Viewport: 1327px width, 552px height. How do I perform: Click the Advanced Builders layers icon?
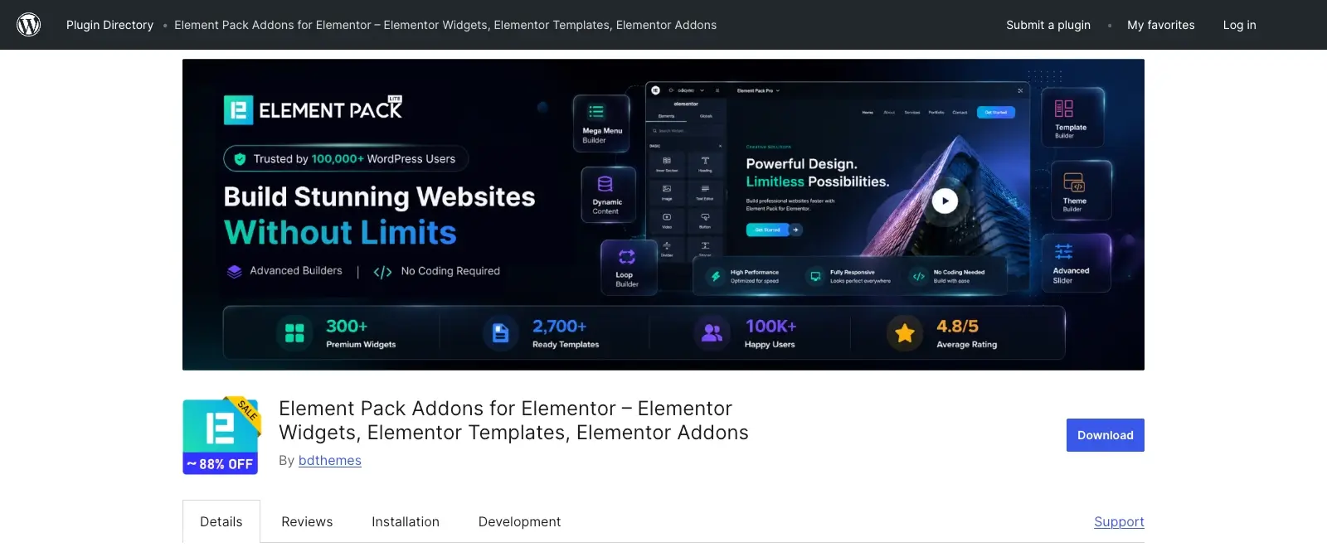[x=235, y=271]
